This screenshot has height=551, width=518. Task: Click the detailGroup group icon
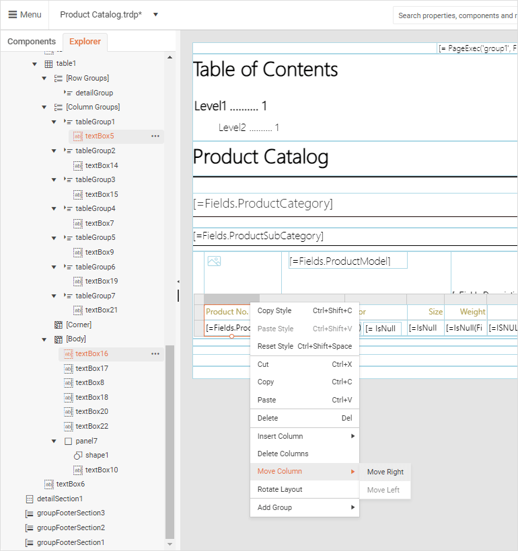pyautogui.click(x=68, y=93)
